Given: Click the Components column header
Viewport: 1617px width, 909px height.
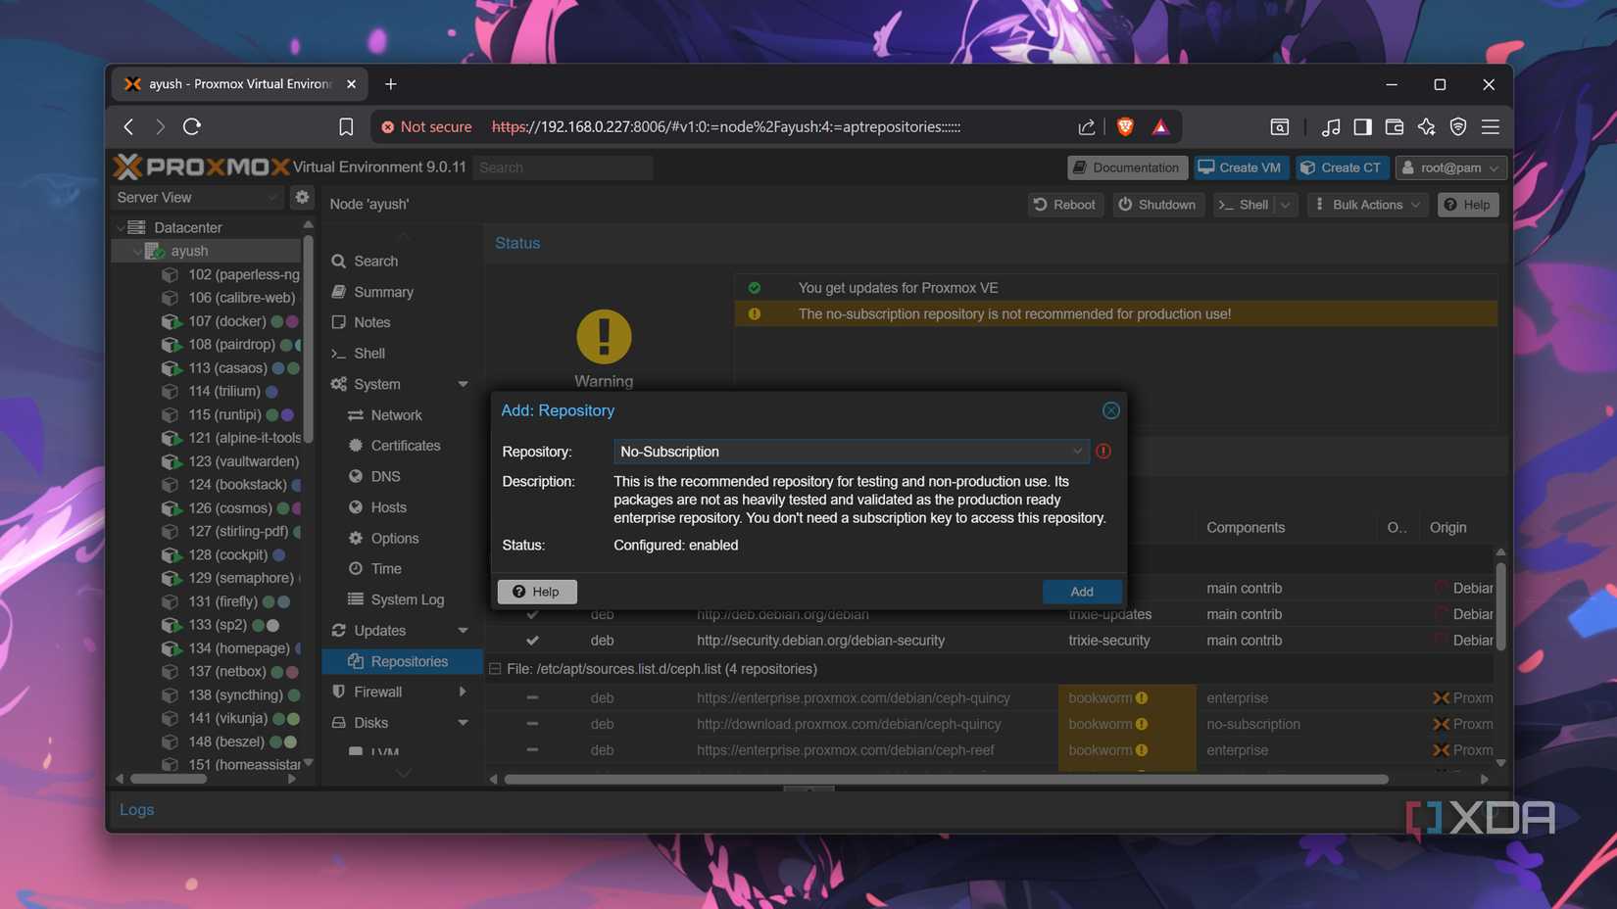Looking at the screenshot, I should coord(1245,527).
